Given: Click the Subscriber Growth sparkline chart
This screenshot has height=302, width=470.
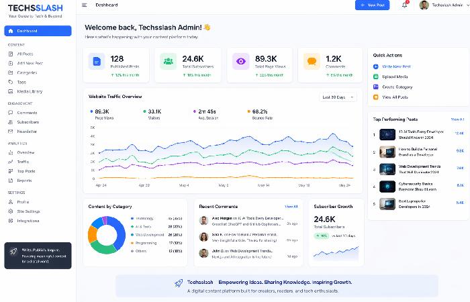Looking at the screenshot, I should [336, 253].
